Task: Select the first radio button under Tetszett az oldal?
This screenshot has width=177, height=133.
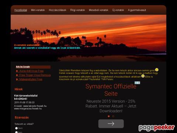Action: point(16,128)
